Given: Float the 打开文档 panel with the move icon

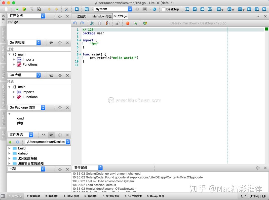Looking at the screenshot, I should click(60, 16).
